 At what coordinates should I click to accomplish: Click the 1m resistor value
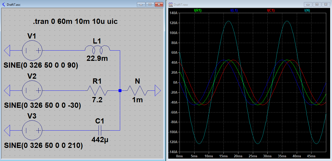[x=137, y=100]
